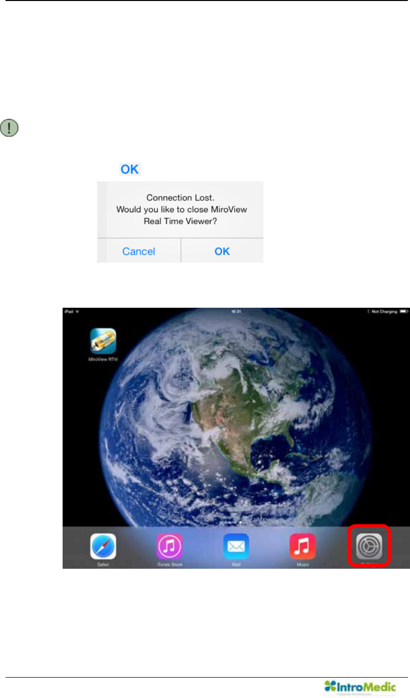Click the exclamation note icon
This screenshot has height=698, width=410.
point(9,128)
